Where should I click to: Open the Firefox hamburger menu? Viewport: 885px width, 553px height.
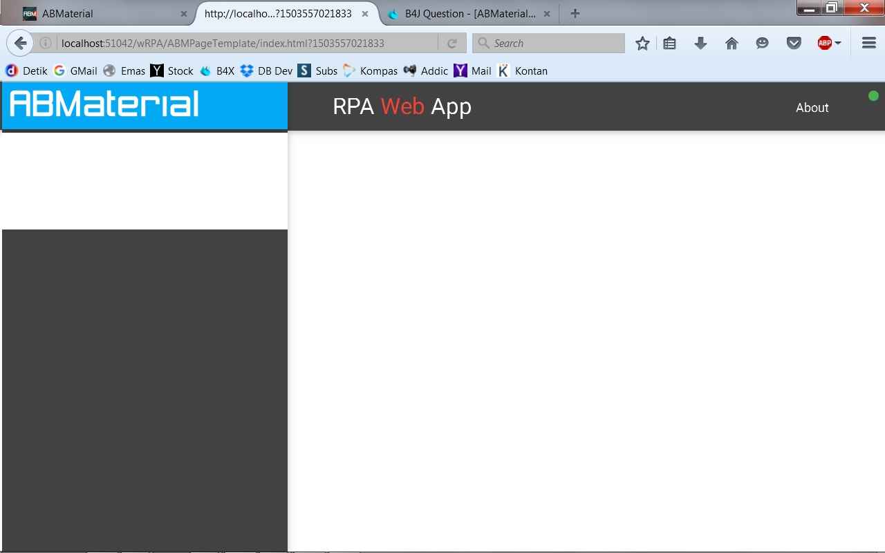point(869,43)
